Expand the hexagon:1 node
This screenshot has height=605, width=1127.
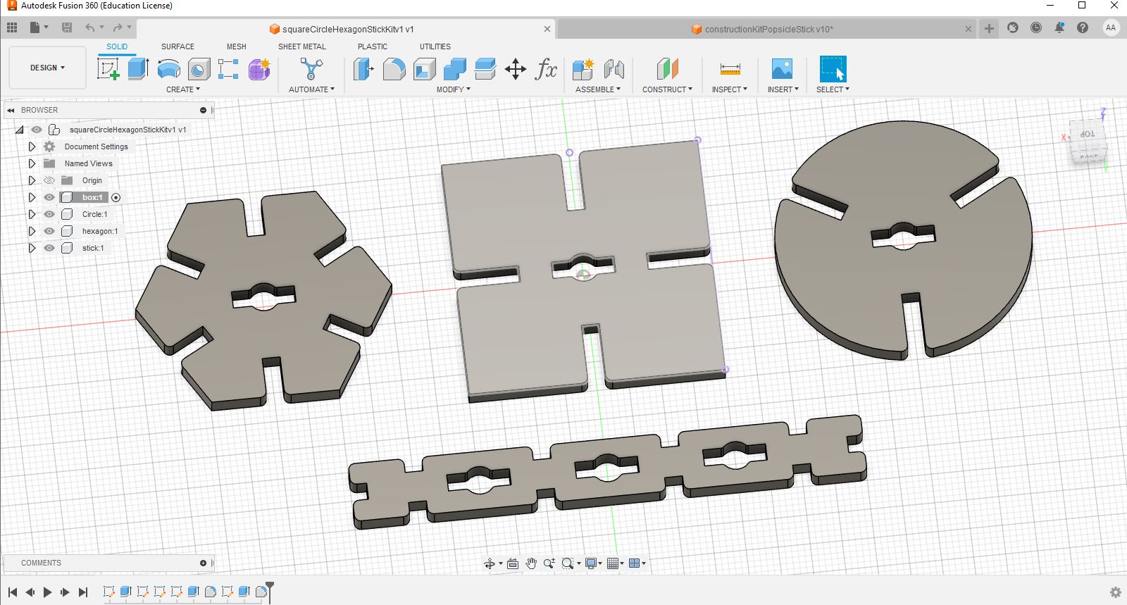click(32, 231)
